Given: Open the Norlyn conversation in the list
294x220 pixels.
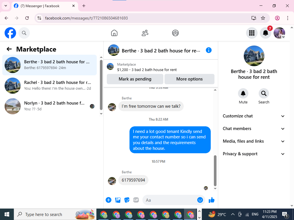Looking at the screenshot, I should point(49,106).
